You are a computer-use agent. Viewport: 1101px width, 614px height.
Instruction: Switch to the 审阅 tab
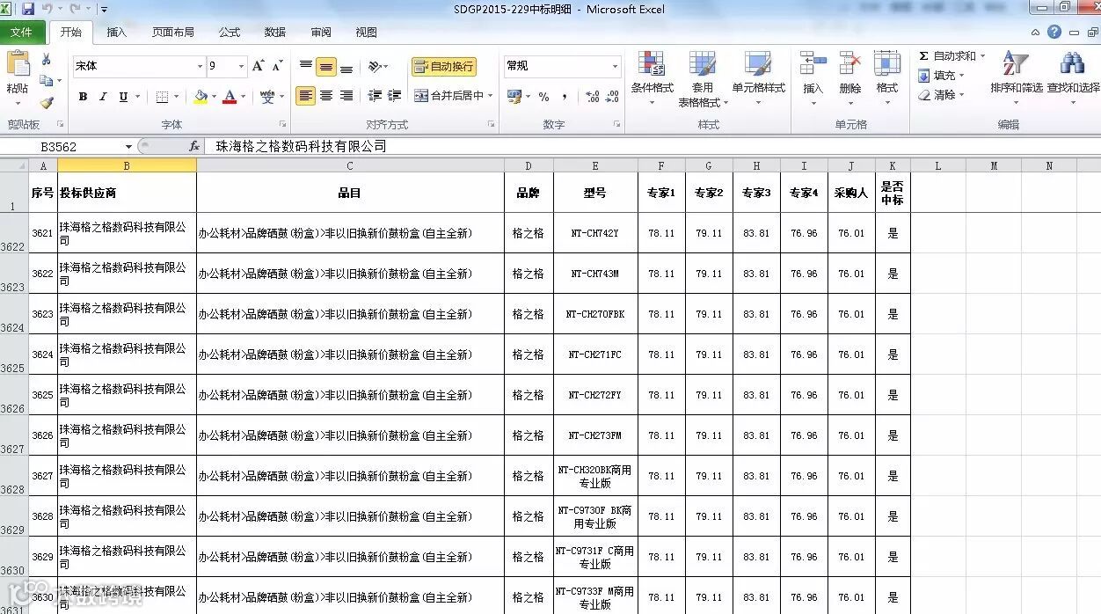321,33
